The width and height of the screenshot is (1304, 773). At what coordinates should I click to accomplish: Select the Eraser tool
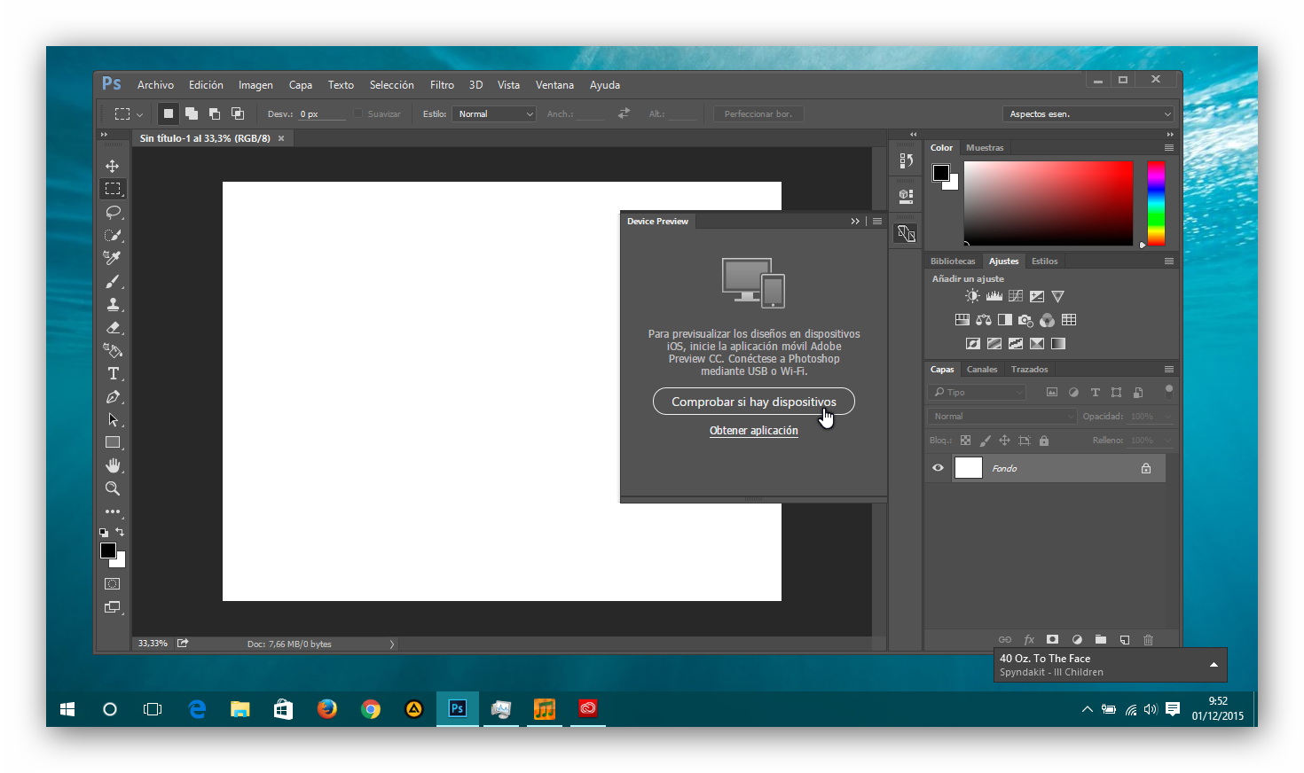pos(113,327)
